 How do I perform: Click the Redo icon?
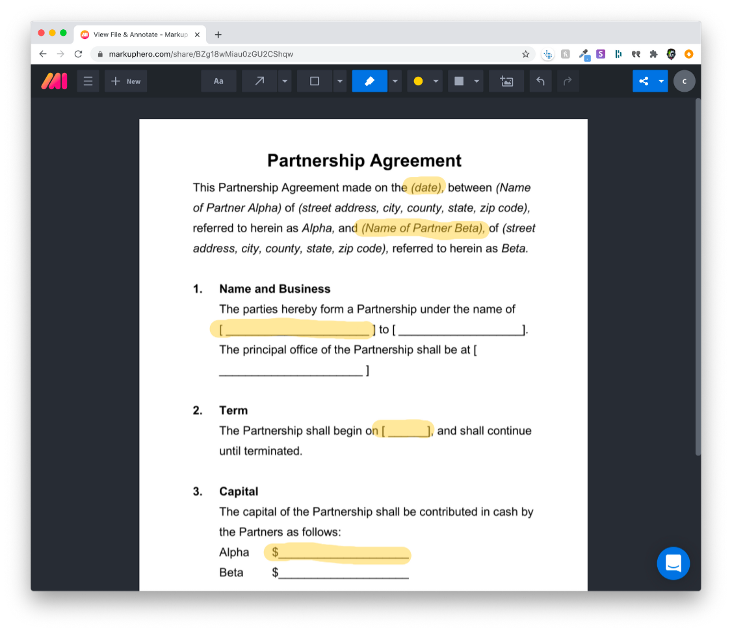point(566,81)
